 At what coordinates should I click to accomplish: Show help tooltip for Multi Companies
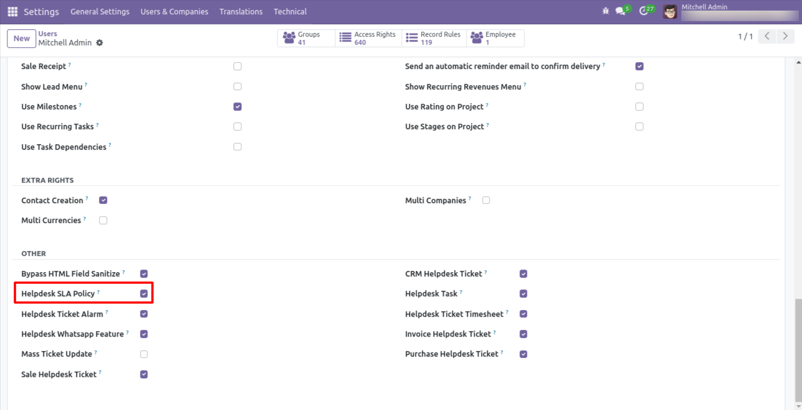(470, 198)
